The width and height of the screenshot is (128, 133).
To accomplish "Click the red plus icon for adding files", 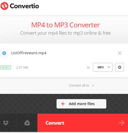I will [63, 104].
